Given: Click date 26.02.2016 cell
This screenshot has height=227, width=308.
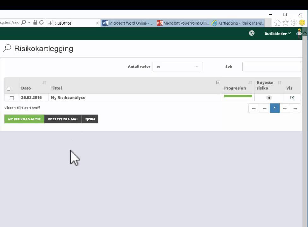Looking at the screenshot, I should [x=32, y=97].
